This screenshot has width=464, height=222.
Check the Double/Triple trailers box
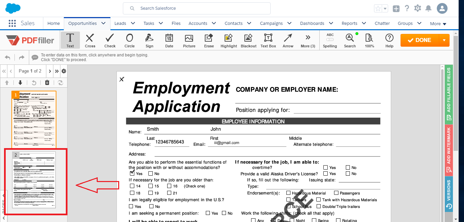(x=319, y=206)
